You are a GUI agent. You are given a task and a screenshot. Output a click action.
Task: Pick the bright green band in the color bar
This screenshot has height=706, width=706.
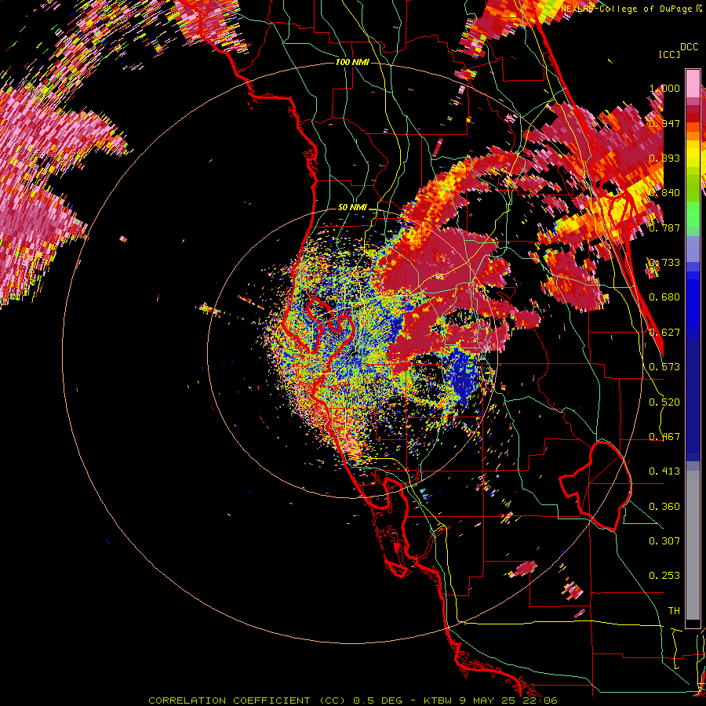pyautogui.click(x=693, y=214)
